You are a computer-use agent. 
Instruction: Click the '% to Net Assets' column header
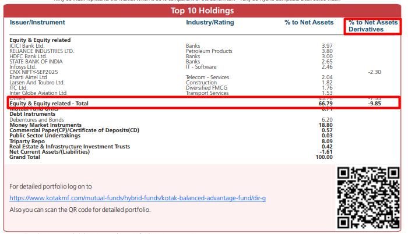coord(309,22)
